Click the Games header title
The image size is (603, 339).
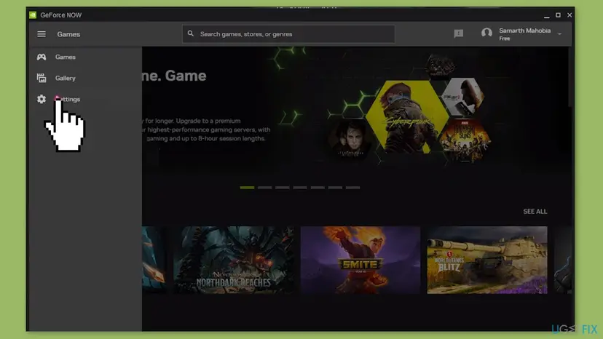[68, 34]
